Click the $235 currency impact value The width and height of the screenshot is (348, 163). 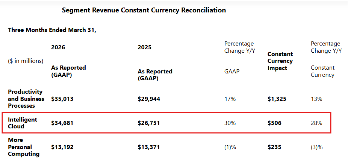[274, 147]
